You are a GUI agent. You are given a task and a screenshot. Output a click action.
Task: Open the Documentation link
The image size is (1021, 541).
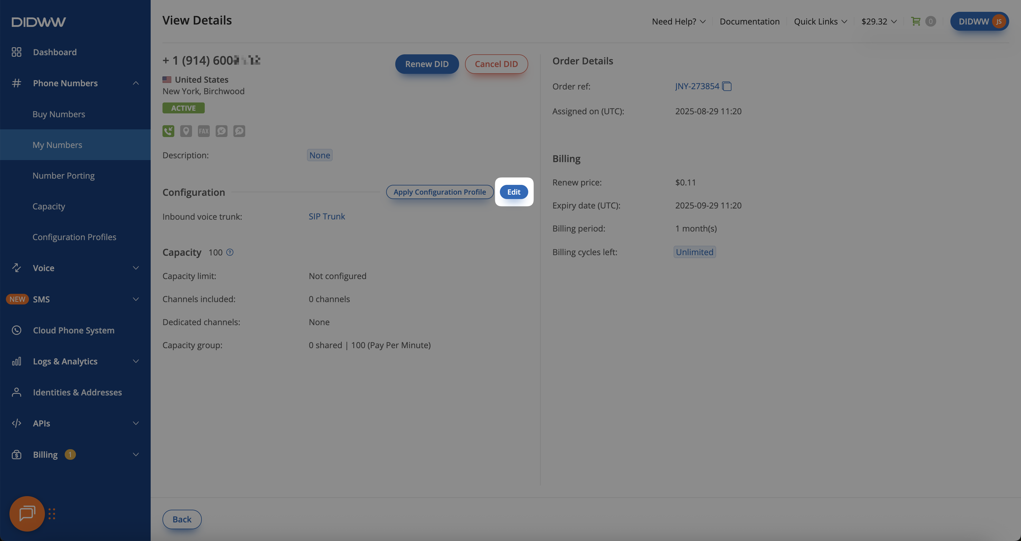(750, 21)
